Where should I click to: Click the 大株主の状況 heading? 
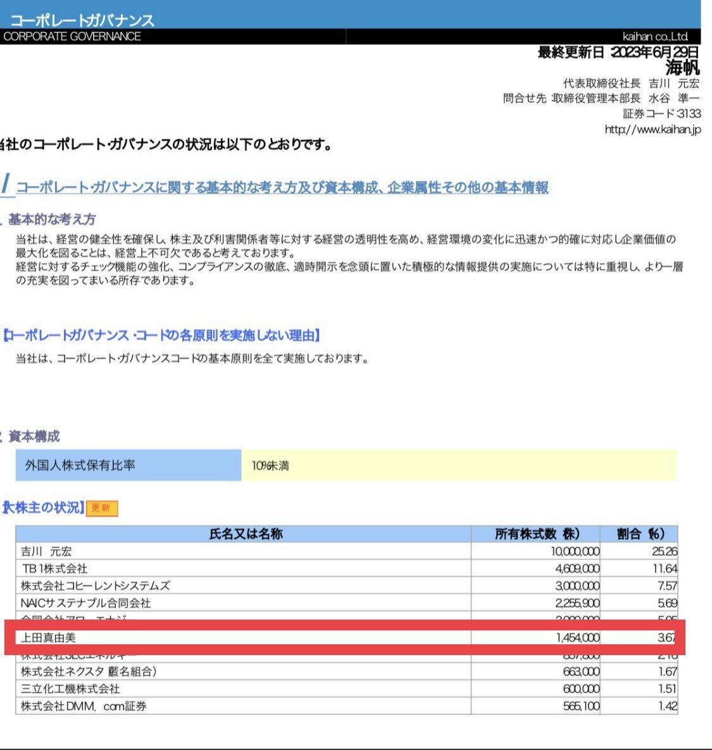pos(43,508)
